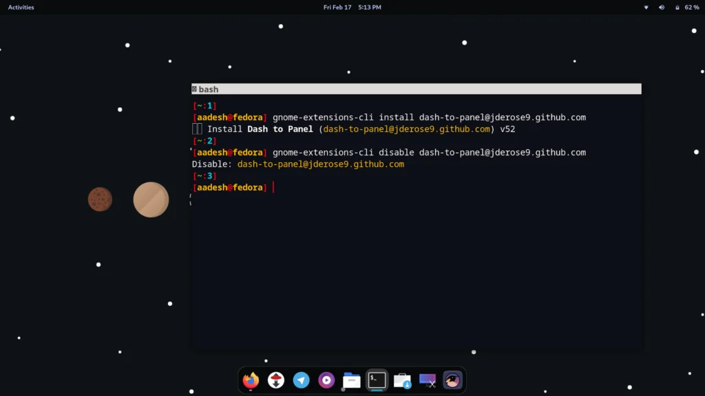Open the Software store briefcase icon

click(402, 380)
